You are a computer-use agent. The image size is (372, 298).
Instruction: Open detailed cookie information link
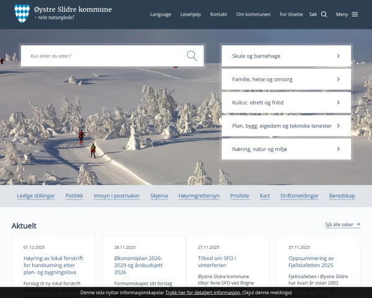(x=203, y=292)
